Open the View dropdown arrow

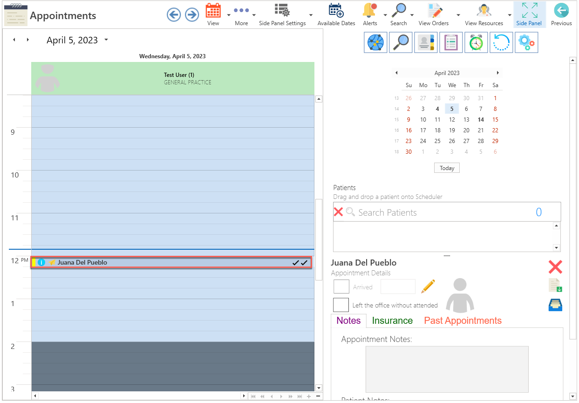click(x=229, y=15)
